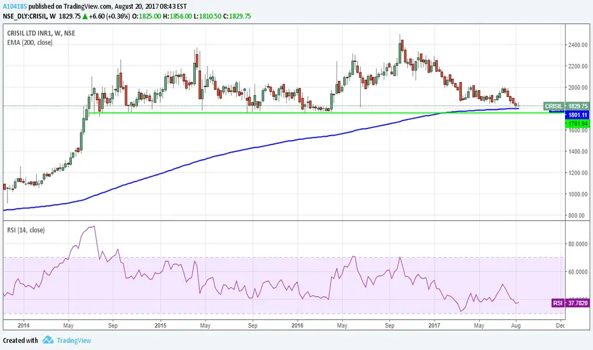The image size is (593, 350).
Task: Click the 2000.00 price axis label
Action: (578, 87)
